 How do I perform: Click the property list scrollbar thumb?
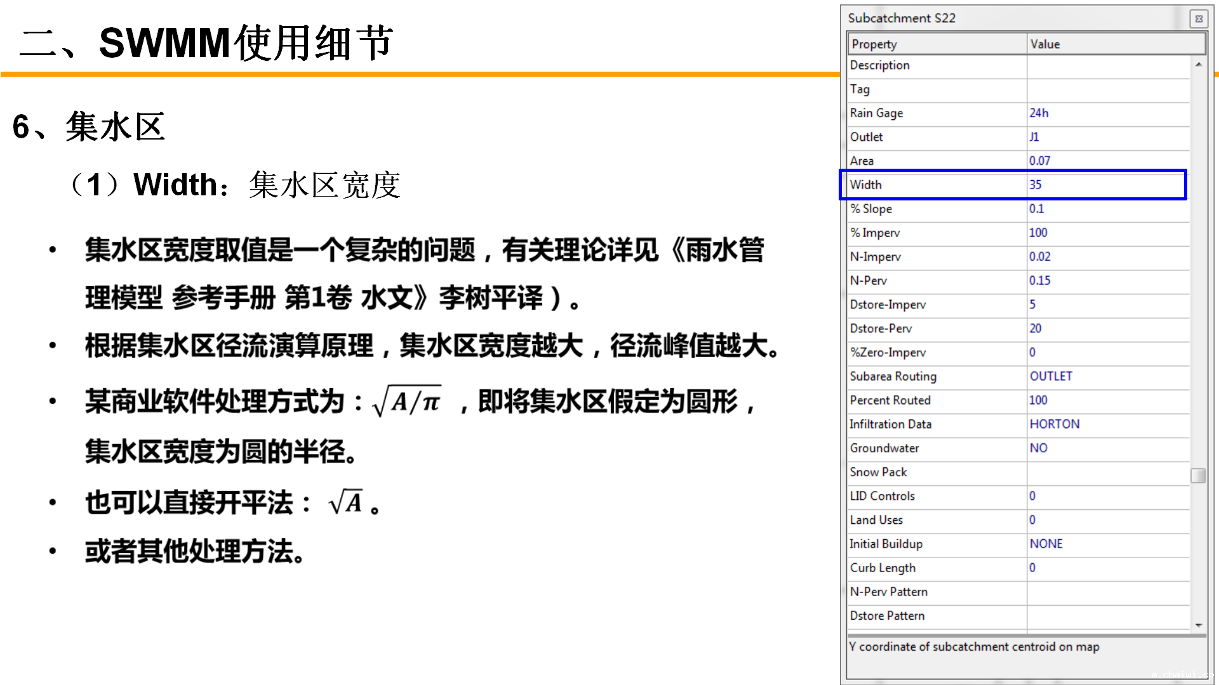1198,475
